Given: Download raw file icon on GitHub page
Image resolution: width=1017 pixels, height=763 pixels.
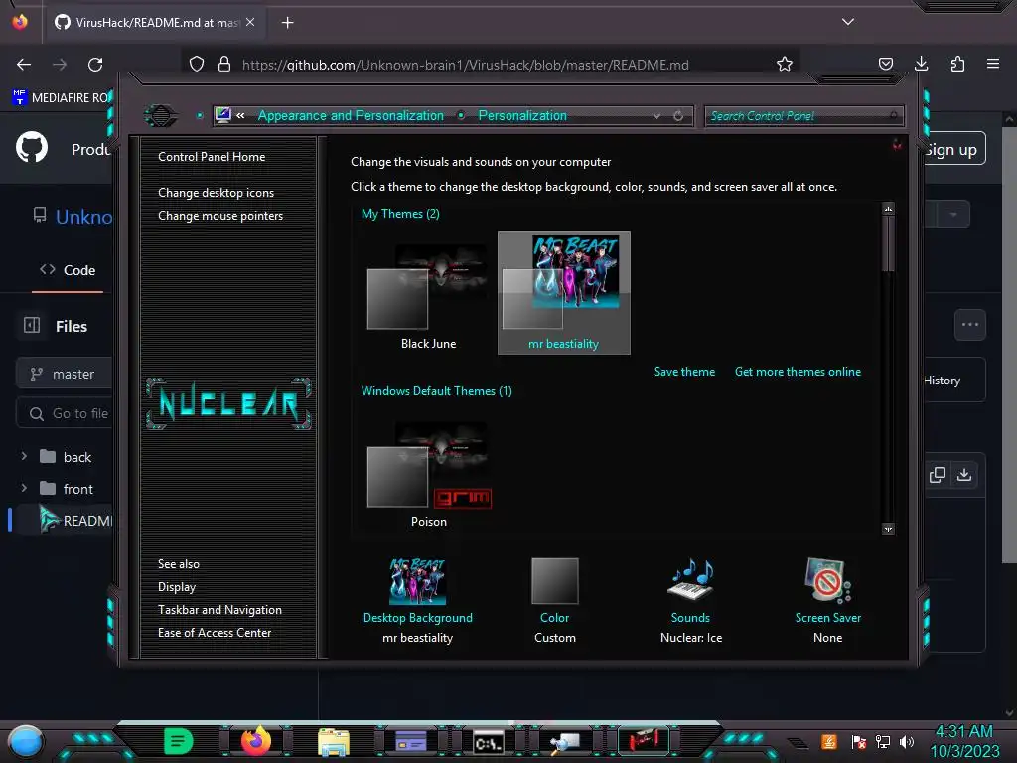Looking at the screenshot, I should click(x=964, y=474).
